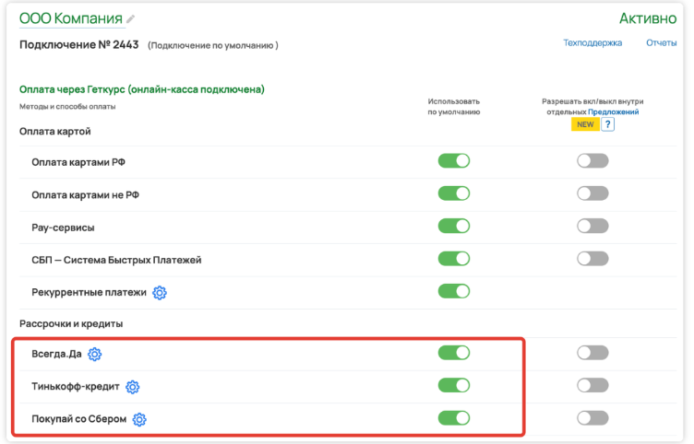The height and width of the screenshot is (444, 694).
Task: Turn off default Pay-сервисы toggle
Action: (454, 227)
